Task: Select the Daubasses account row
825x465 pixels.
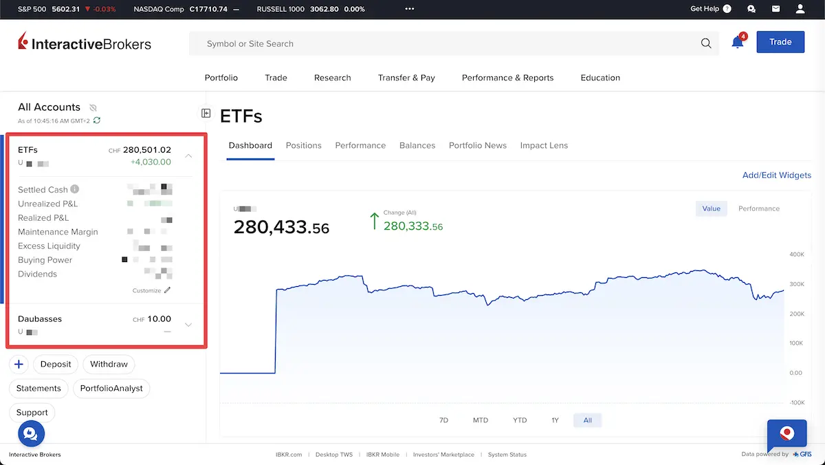Action: (104, 325)
